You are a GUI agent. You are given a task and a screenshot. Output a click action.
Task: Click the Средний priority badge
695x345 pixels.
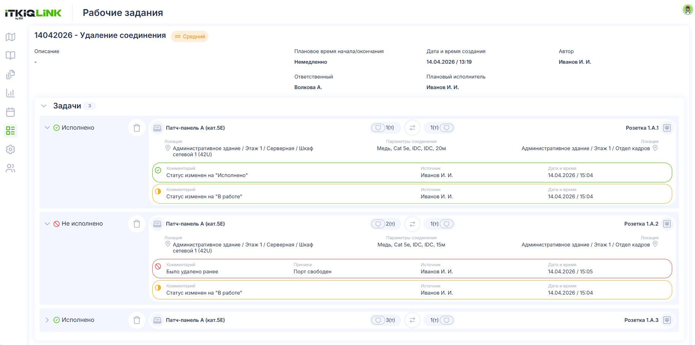click(190, 36)
